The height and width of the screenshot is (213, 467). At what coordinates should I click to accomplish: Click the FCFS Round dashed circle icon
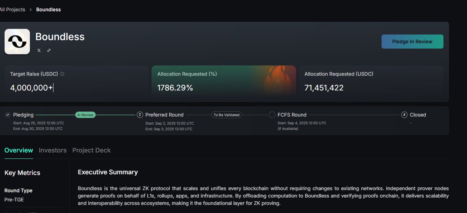[272, 115]
